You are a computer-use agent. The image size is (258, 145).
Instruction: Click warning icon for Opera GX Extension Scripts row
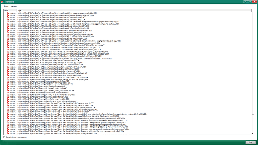(x=8, y=103)
